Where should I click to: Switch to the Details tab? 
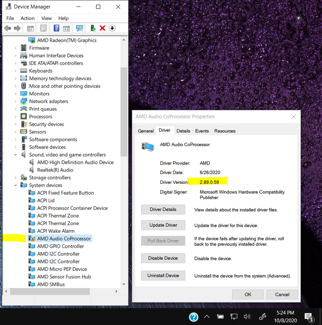(x=183, y=131)
